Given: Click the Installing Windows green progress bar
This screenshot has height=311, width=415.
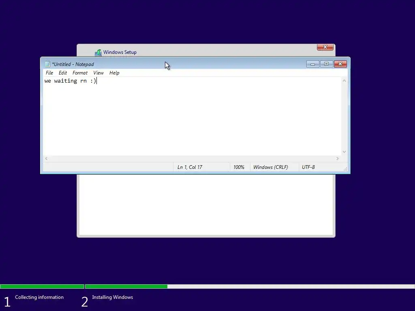Looking at the screenshot, I should click(126, 286).
